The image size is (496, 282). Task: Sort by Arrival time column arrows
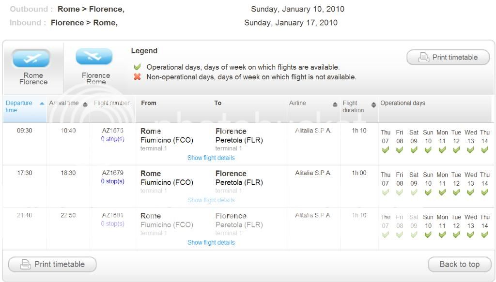[85, 104]
